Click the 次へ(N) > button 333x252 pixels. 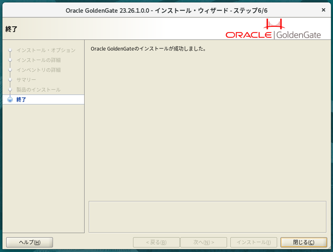204,242
